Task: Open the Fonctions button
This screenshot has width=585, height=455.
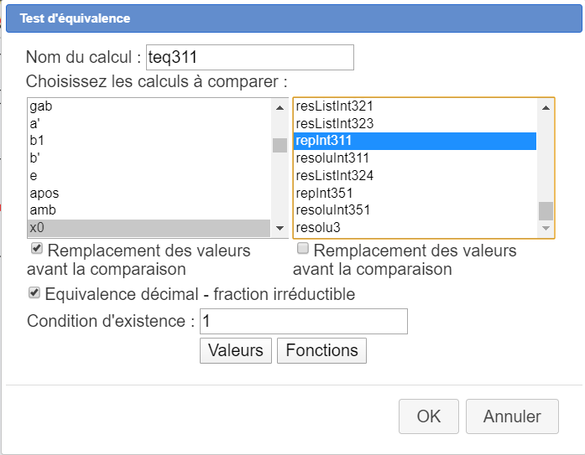Action: (321, 350)
